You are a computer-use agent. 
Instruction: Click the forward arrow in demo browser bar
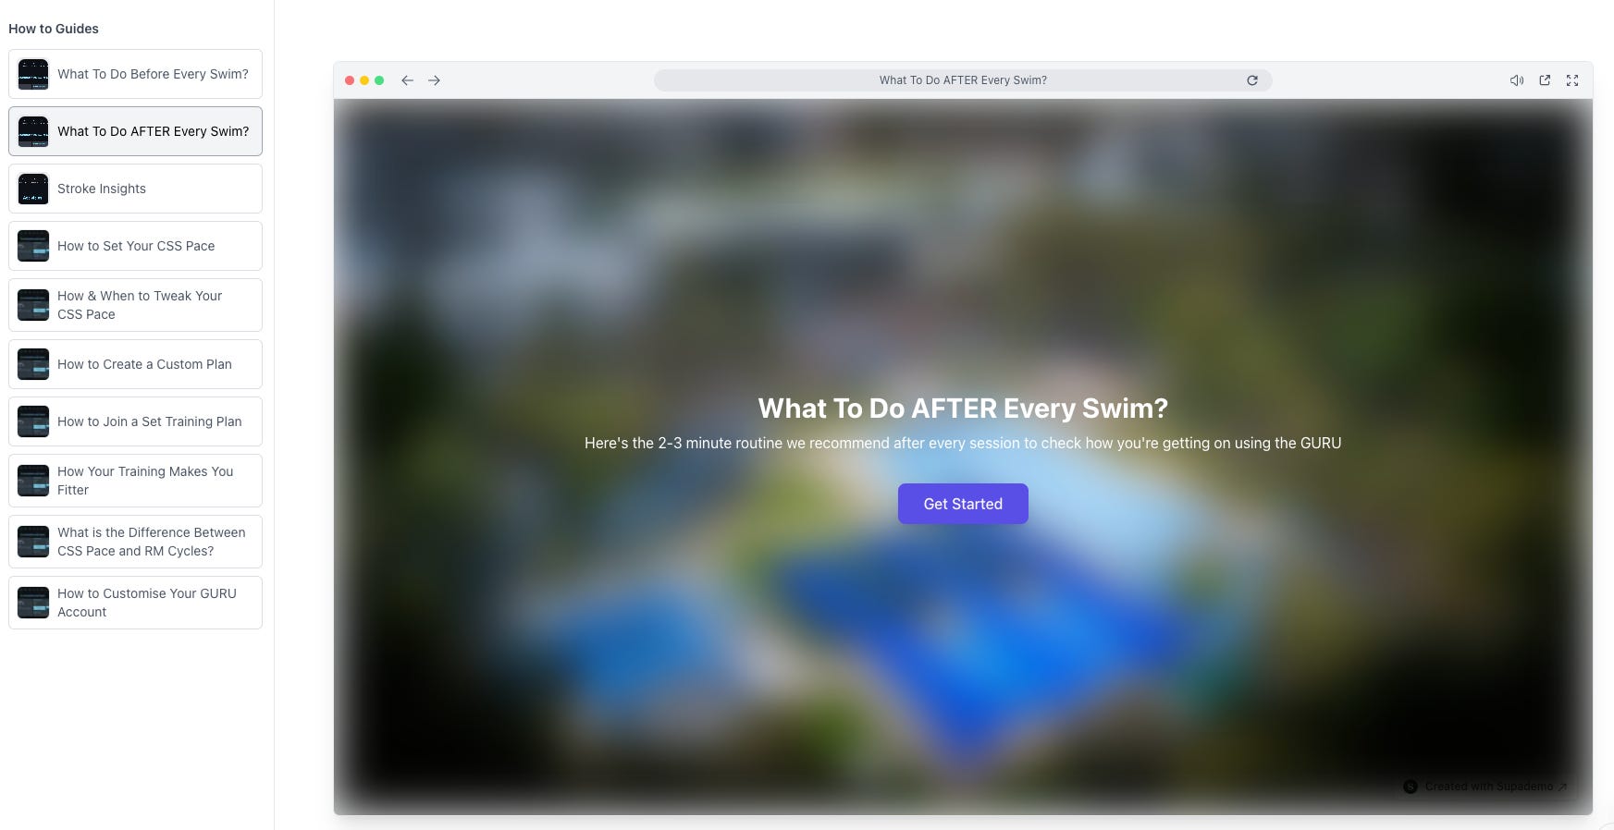coord(434,80)
